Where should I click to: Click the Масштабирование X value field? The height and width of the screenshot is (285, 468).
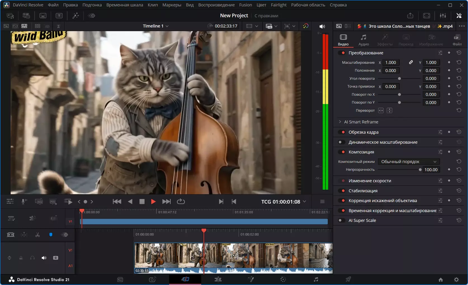[391, 62]
